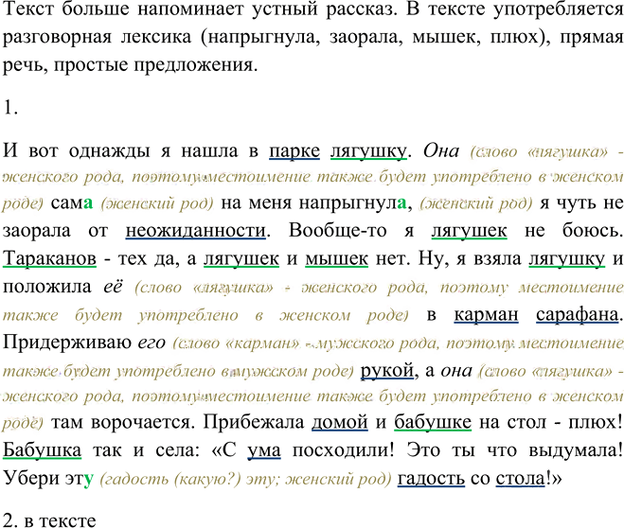Click the word "Убери"

31,478
